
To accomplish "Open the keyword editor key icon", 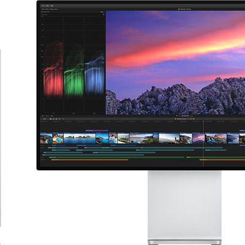I will pos(48,6).
